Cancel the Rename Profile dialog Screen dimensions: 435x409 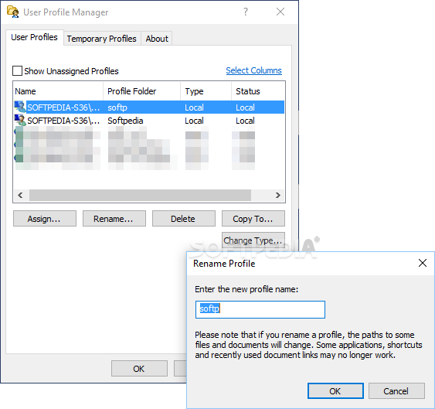(x=396, y=391)
